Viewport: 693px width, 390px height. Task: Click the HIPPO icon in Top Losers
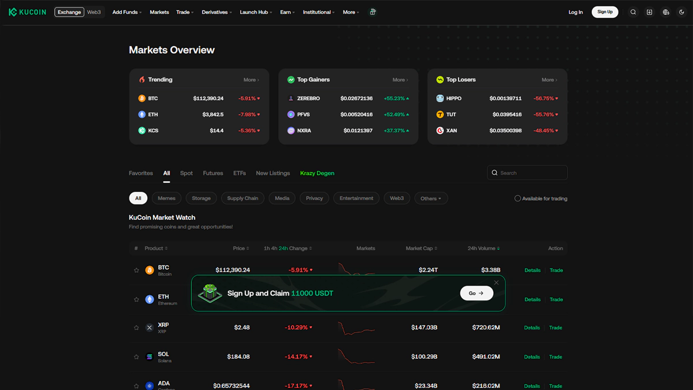click(x=440, y=98)
